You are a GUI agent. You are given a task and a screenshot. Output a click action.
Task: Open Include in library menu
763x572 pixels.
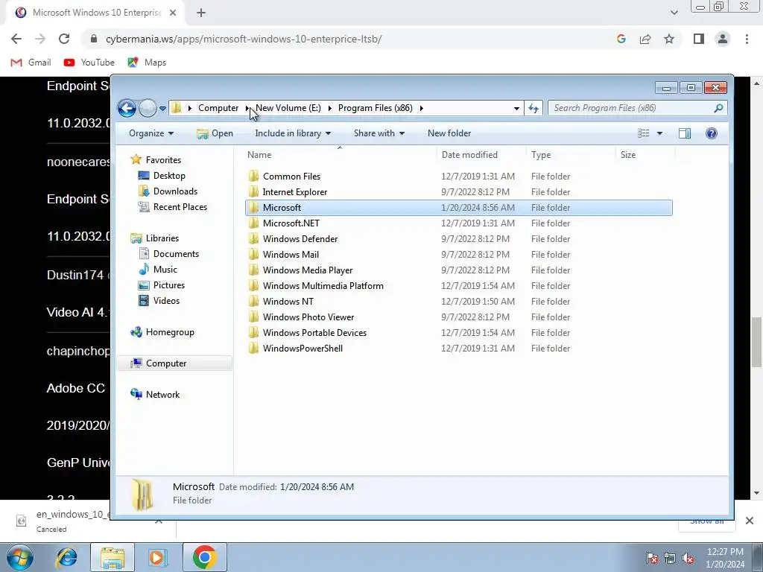(x=292, y=133)
